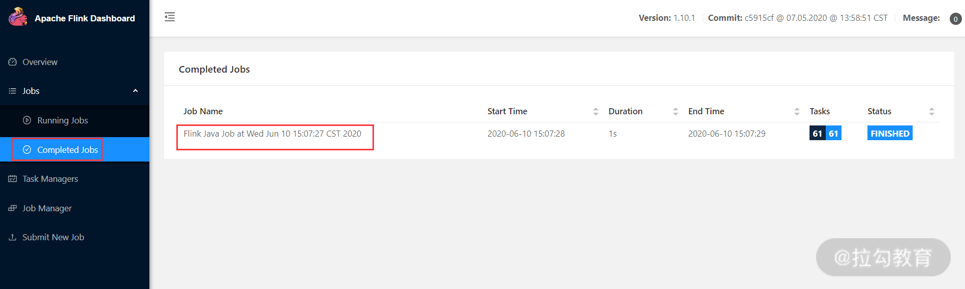965x289 pixels.
Task: Collapse sidebar using the menu fold icon
Action: [170, 17]
